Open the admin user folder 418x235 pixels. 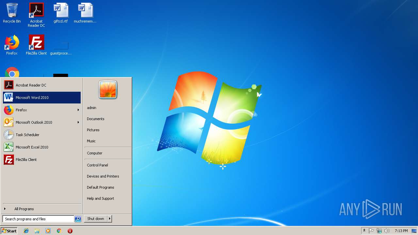point(108,108)
